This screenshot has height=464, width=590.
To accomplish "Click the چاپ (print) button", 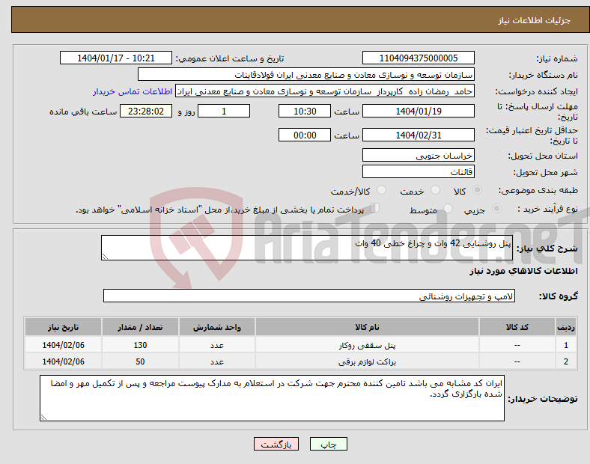I will (x=328, y=444).
